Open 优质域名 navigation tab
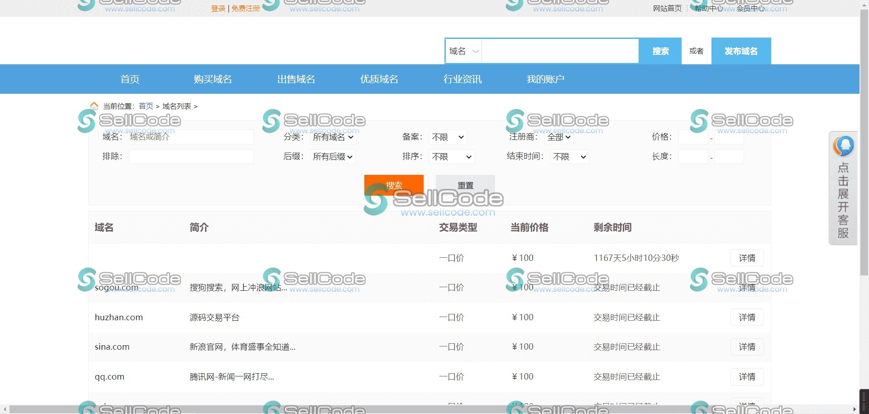 [x=379, y=79]
